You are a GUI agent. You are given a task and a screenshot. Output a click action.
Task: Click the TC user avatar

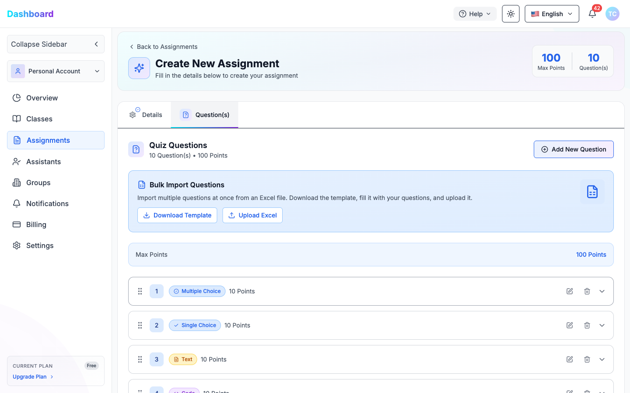612,14
